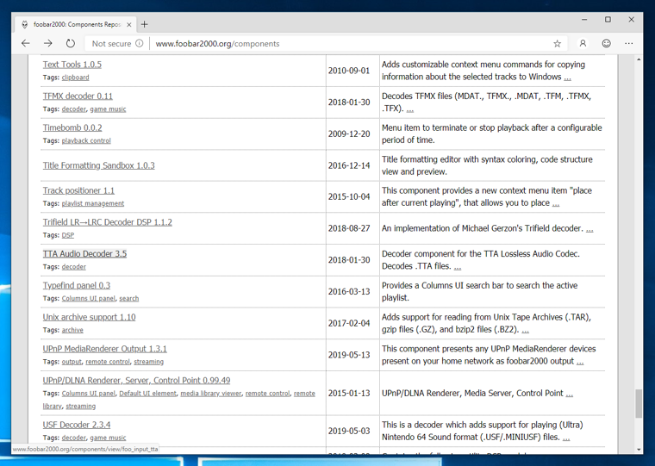Open the Typefind panel 0.3 link
The image size is (655, 466).
point(77,286)
